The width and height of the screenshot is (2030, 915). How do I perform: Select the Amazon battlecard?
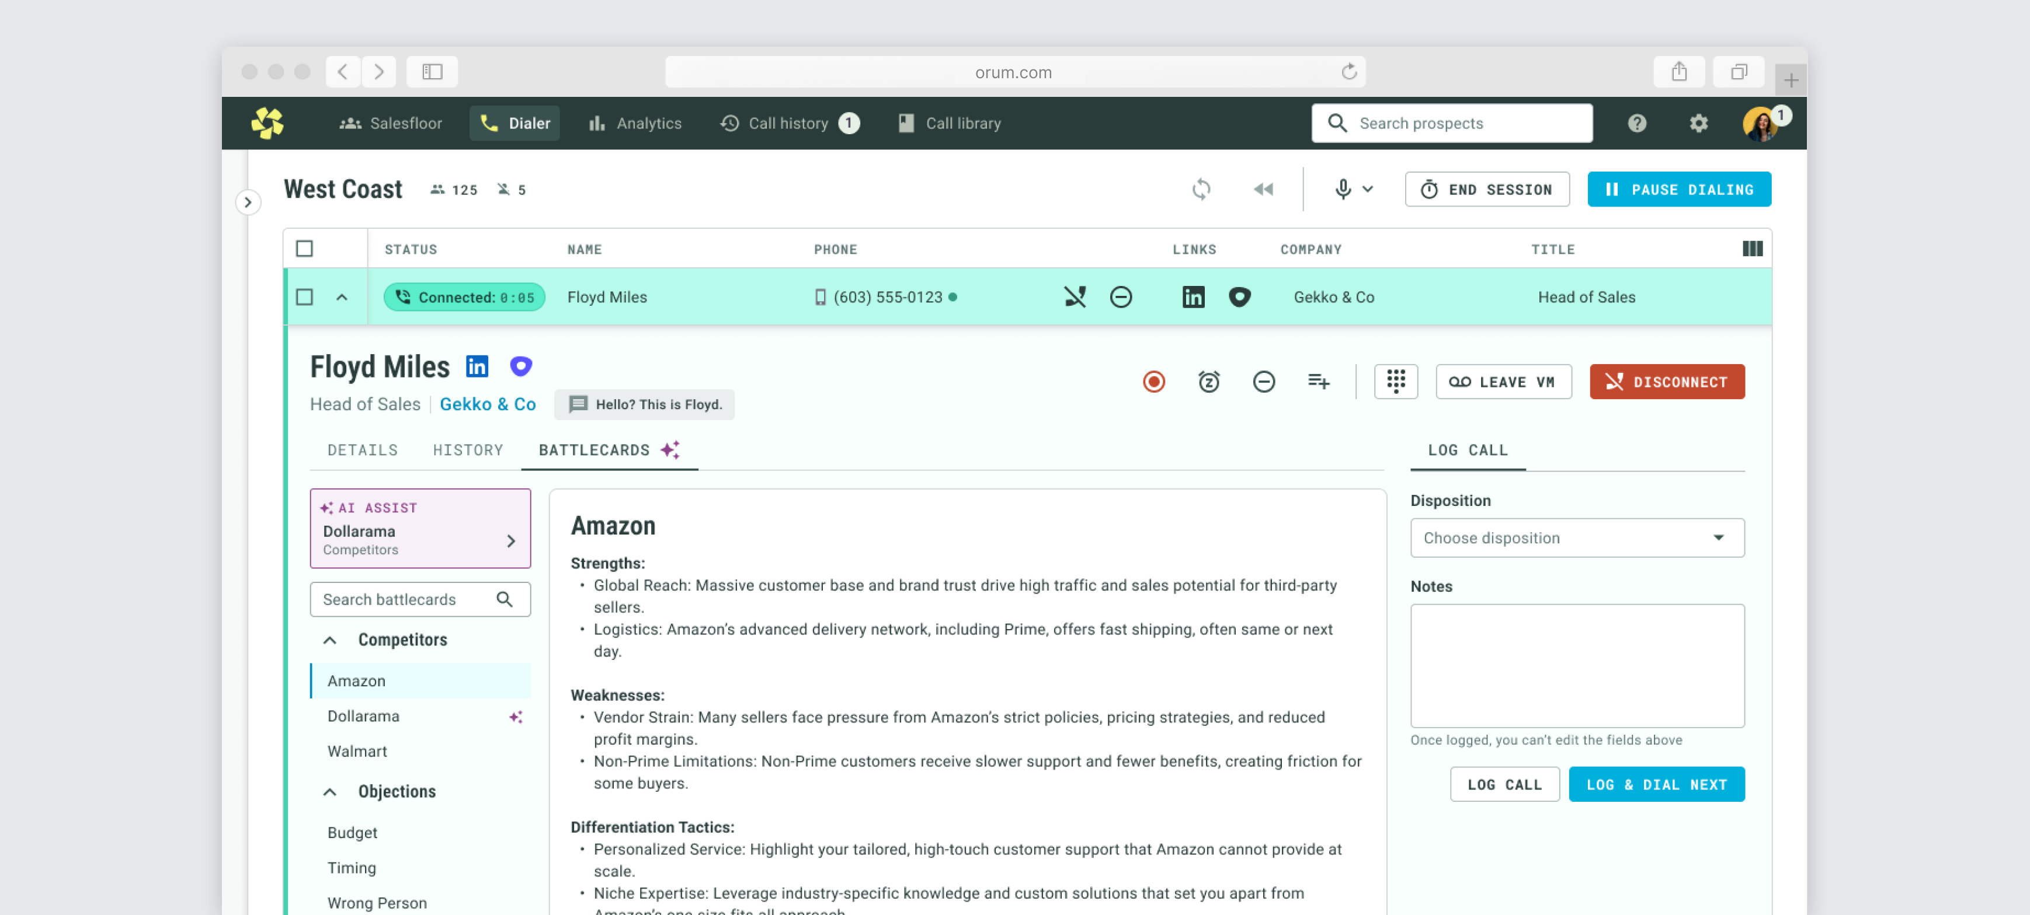[420, 680]
